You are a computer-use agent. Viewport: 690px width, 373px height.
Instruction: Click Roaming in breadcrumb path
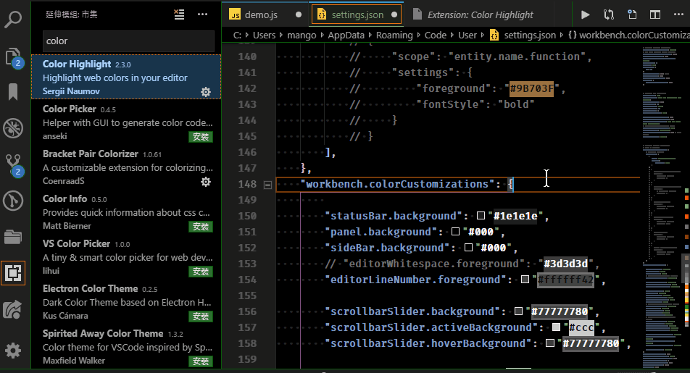click(394, 35)
